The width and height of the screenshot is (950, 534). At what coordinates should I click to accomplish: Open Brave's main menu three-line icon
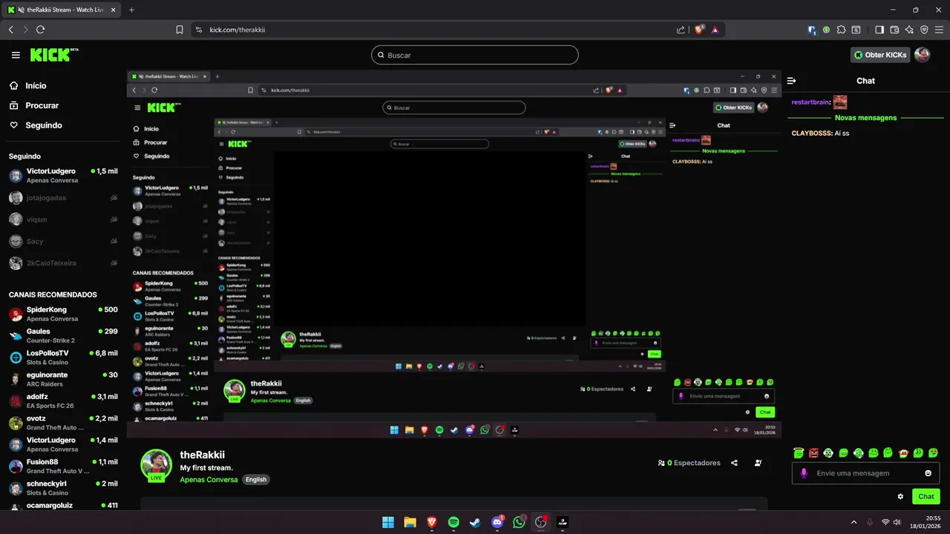point(939,30)
